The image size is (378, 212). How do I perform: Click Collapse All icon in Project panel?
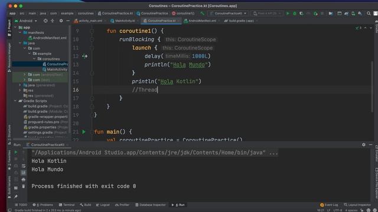53,21
